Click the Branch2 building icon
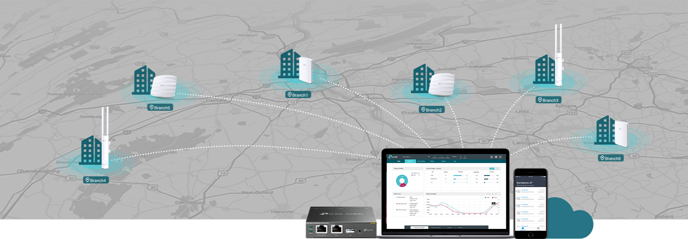 click(422, 79)
